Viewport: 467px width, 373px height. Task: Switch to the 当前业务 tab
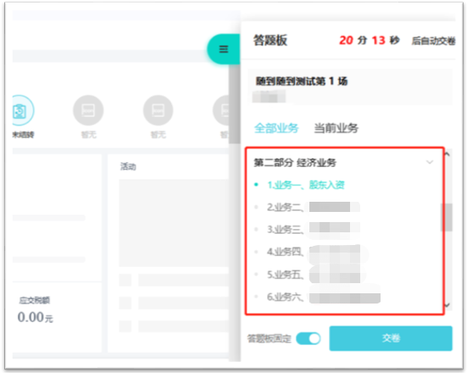(x=336, y=128)
